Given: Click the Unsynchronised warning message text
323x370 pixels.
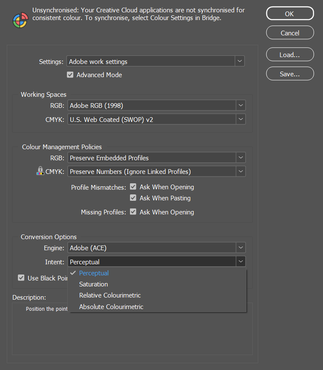Looking at the screenshot, I should 138,14.
